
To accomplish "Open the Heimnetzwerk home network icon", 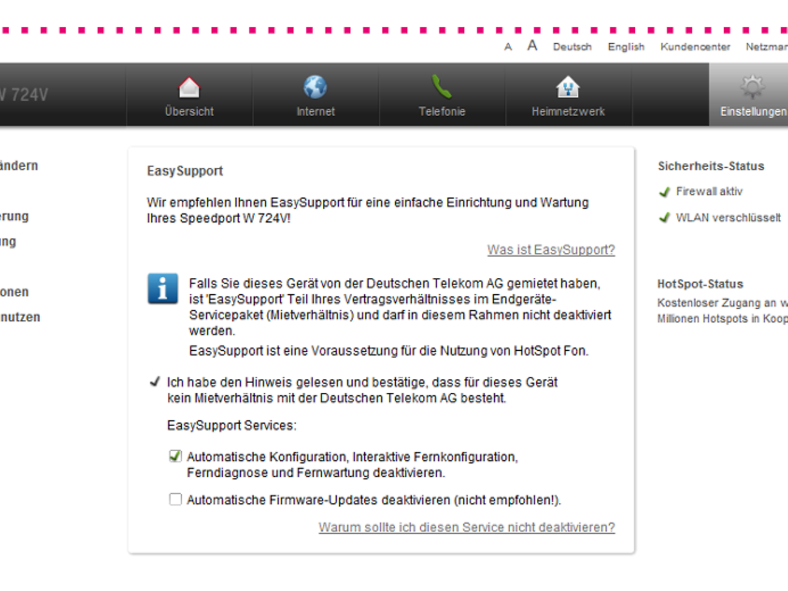I will point(568,88).
